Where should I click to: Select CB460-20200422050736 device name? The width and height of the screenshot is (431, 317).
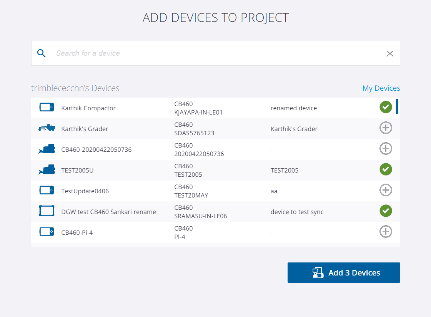96,150
